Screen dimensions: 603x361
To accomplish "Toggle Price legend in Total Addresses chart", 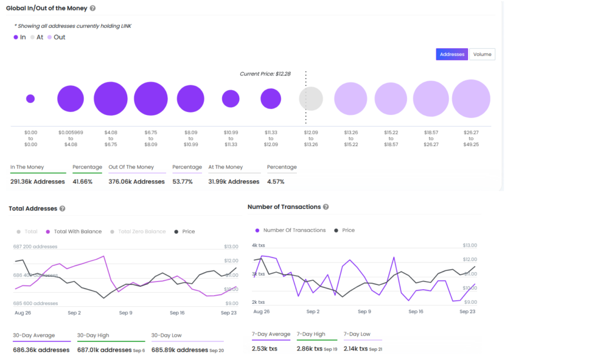I will coord(184,231).
